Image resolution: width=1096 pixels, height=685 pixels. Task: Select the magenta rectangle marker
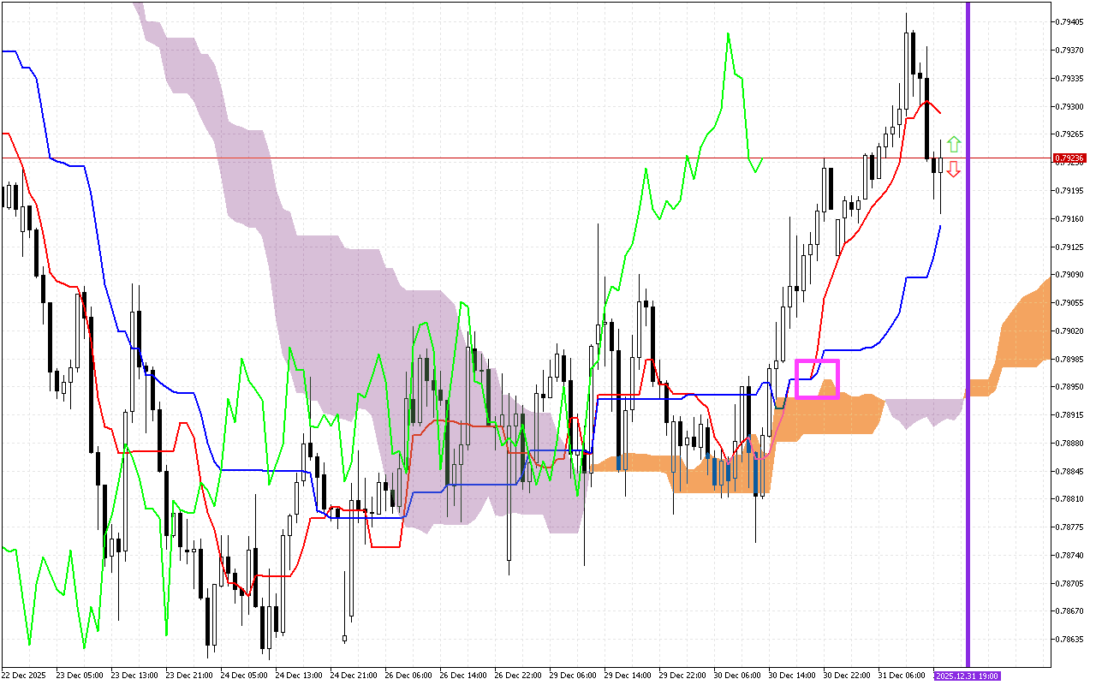pyautogui.click(x=817, y=378)
